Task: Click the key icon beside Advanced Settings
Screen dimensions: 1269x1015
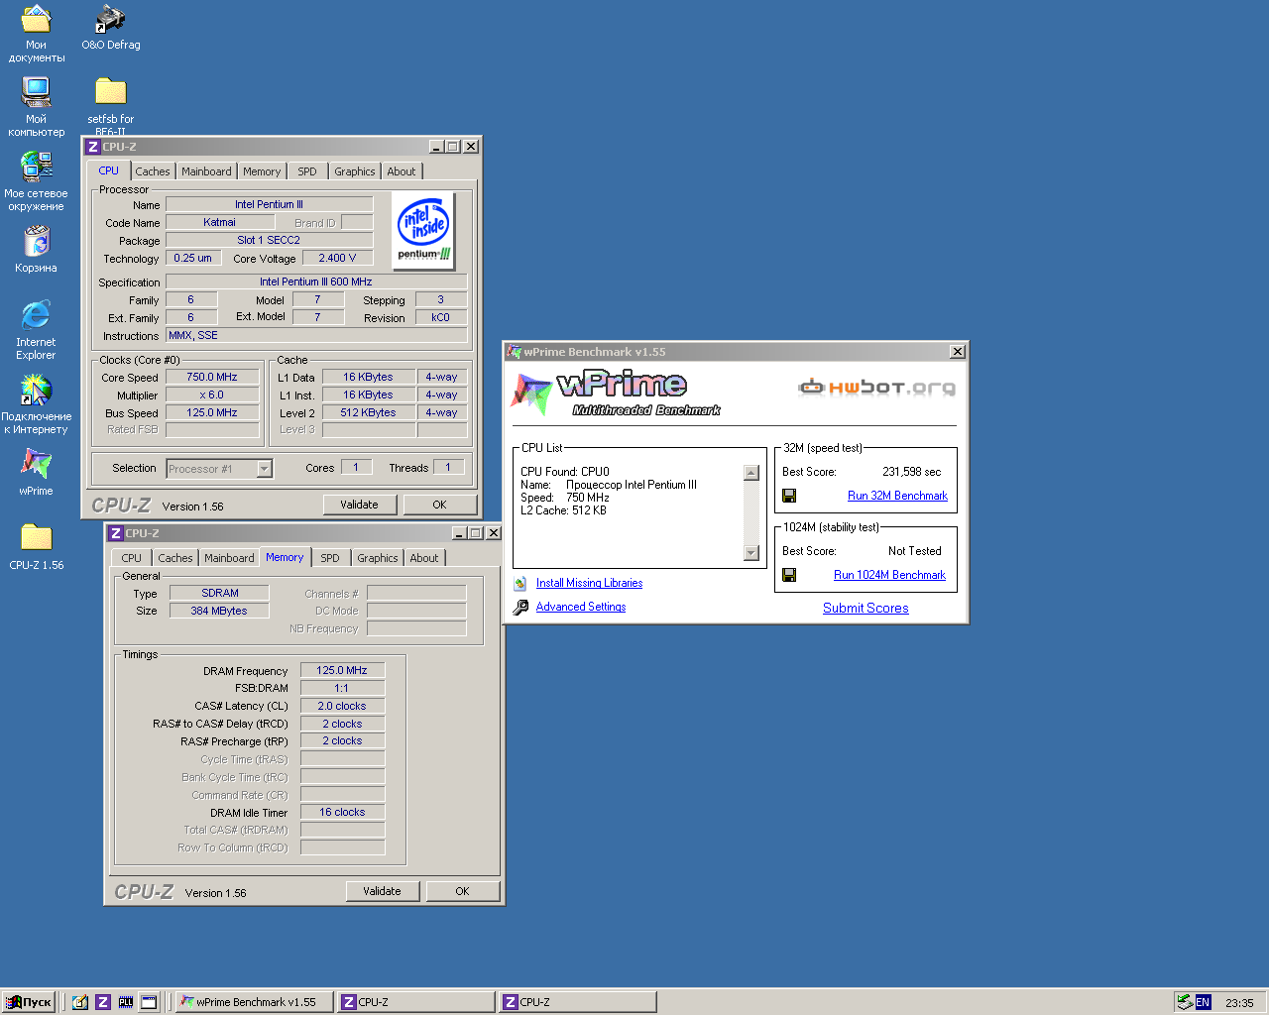Action: pos(520,607)
